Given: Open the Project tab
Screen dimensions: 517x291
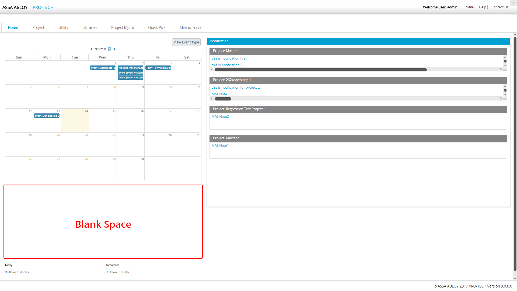Looking at the screenshot, I should click(38, 27).
